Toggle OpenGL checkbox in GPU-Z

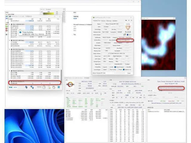click(124, 69)
